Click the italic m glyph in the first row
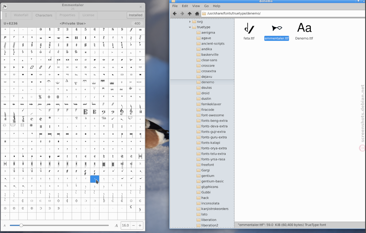The image size is (366, 233). click(x=140, y=30)
